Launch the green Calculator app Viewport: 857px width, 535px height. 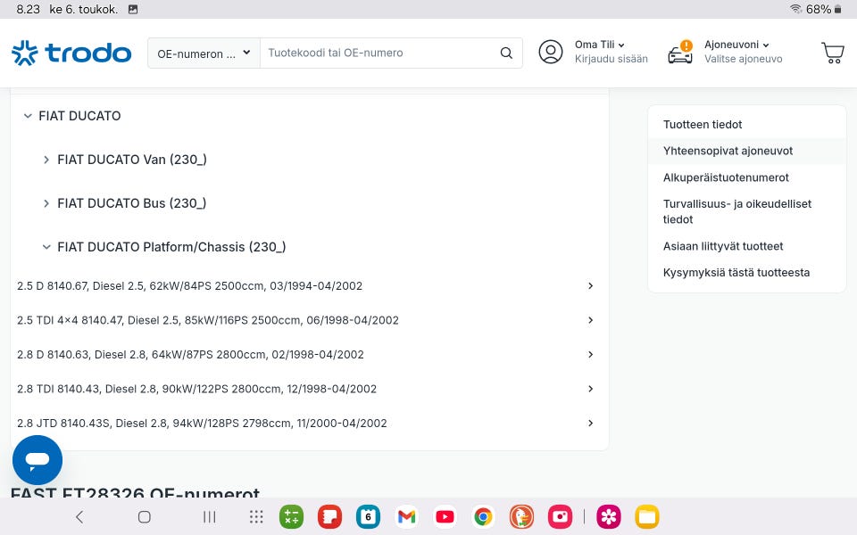click(x=291, y=516)
